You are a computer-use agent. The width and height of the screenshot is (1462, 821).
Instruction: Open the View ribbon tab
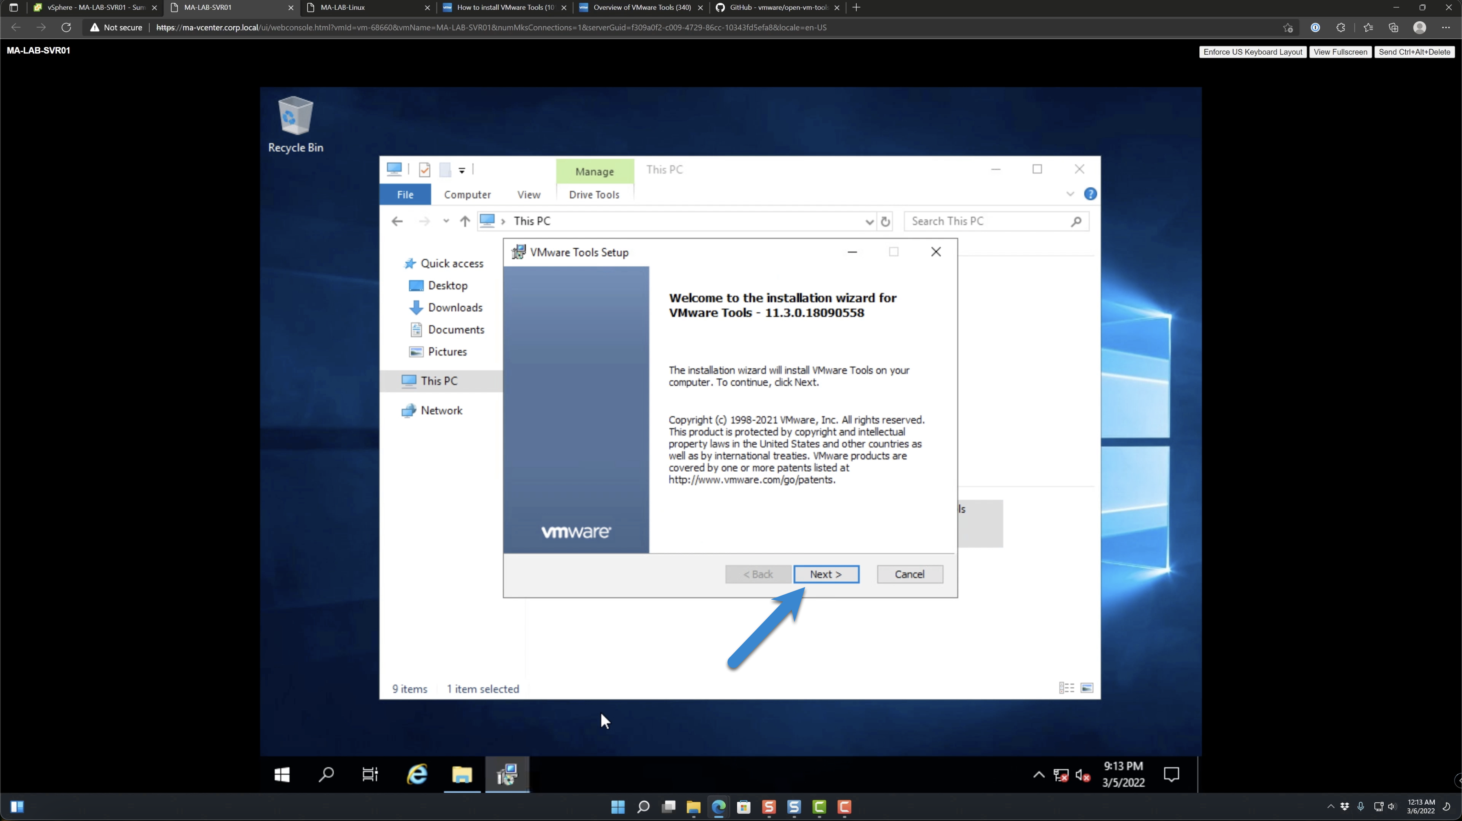click(x=528, y=194)
